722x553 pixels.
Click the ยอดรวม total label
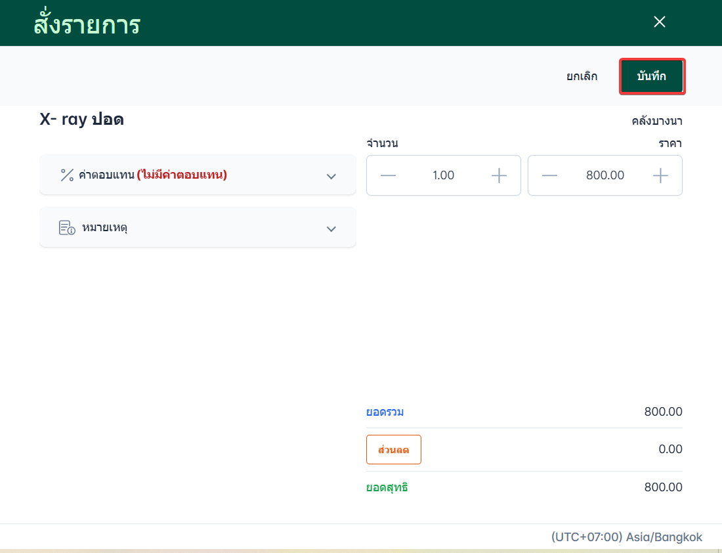click(x=385, y=412)
